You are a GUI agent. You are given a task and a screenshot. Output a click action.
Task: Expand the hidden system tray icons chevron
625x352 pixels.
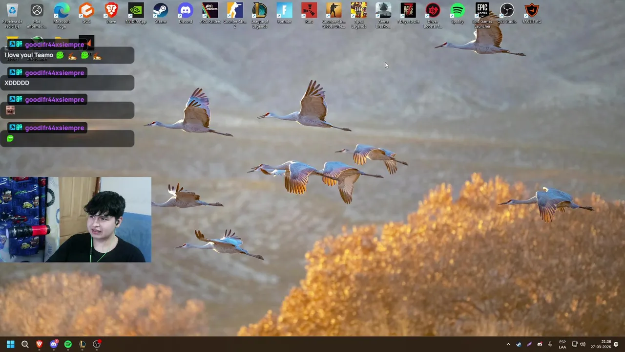pos(508,344)
